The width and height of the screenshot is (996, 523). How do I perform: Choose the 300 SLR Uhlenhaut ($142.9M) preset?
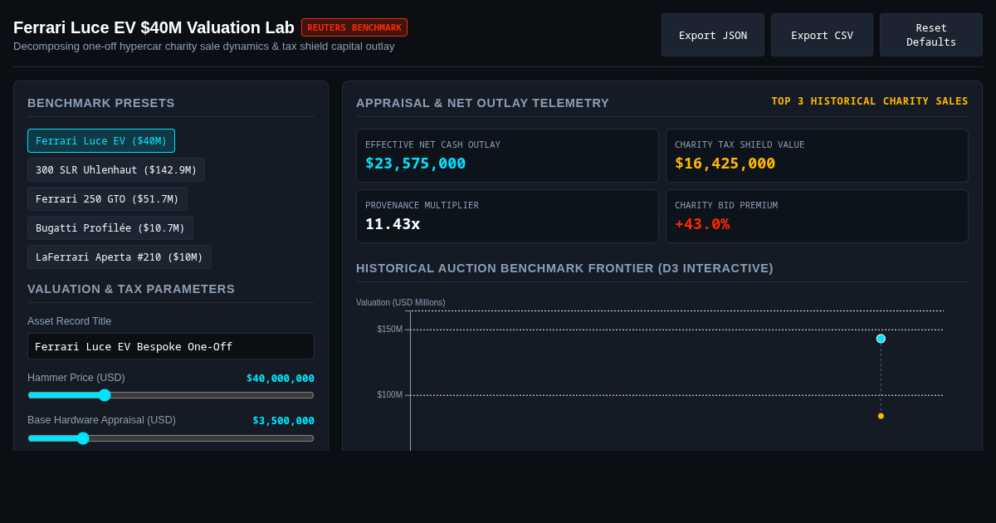pyautogui.click(x=116, y=170)
